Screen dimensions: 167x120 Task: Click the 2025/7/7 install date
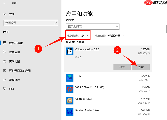pyautogui.click(x=144, y=91)
